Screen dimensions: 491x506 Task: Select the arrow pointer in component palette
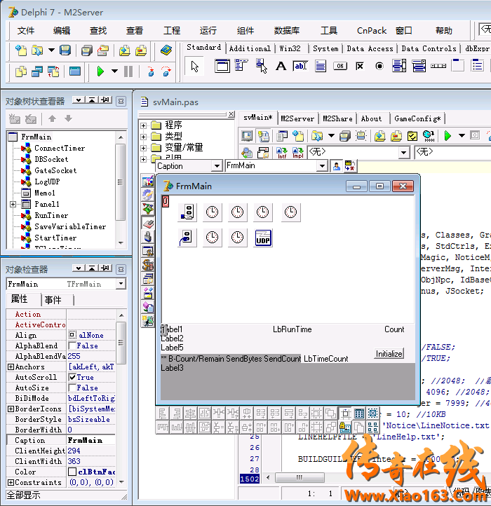point(195,67)
